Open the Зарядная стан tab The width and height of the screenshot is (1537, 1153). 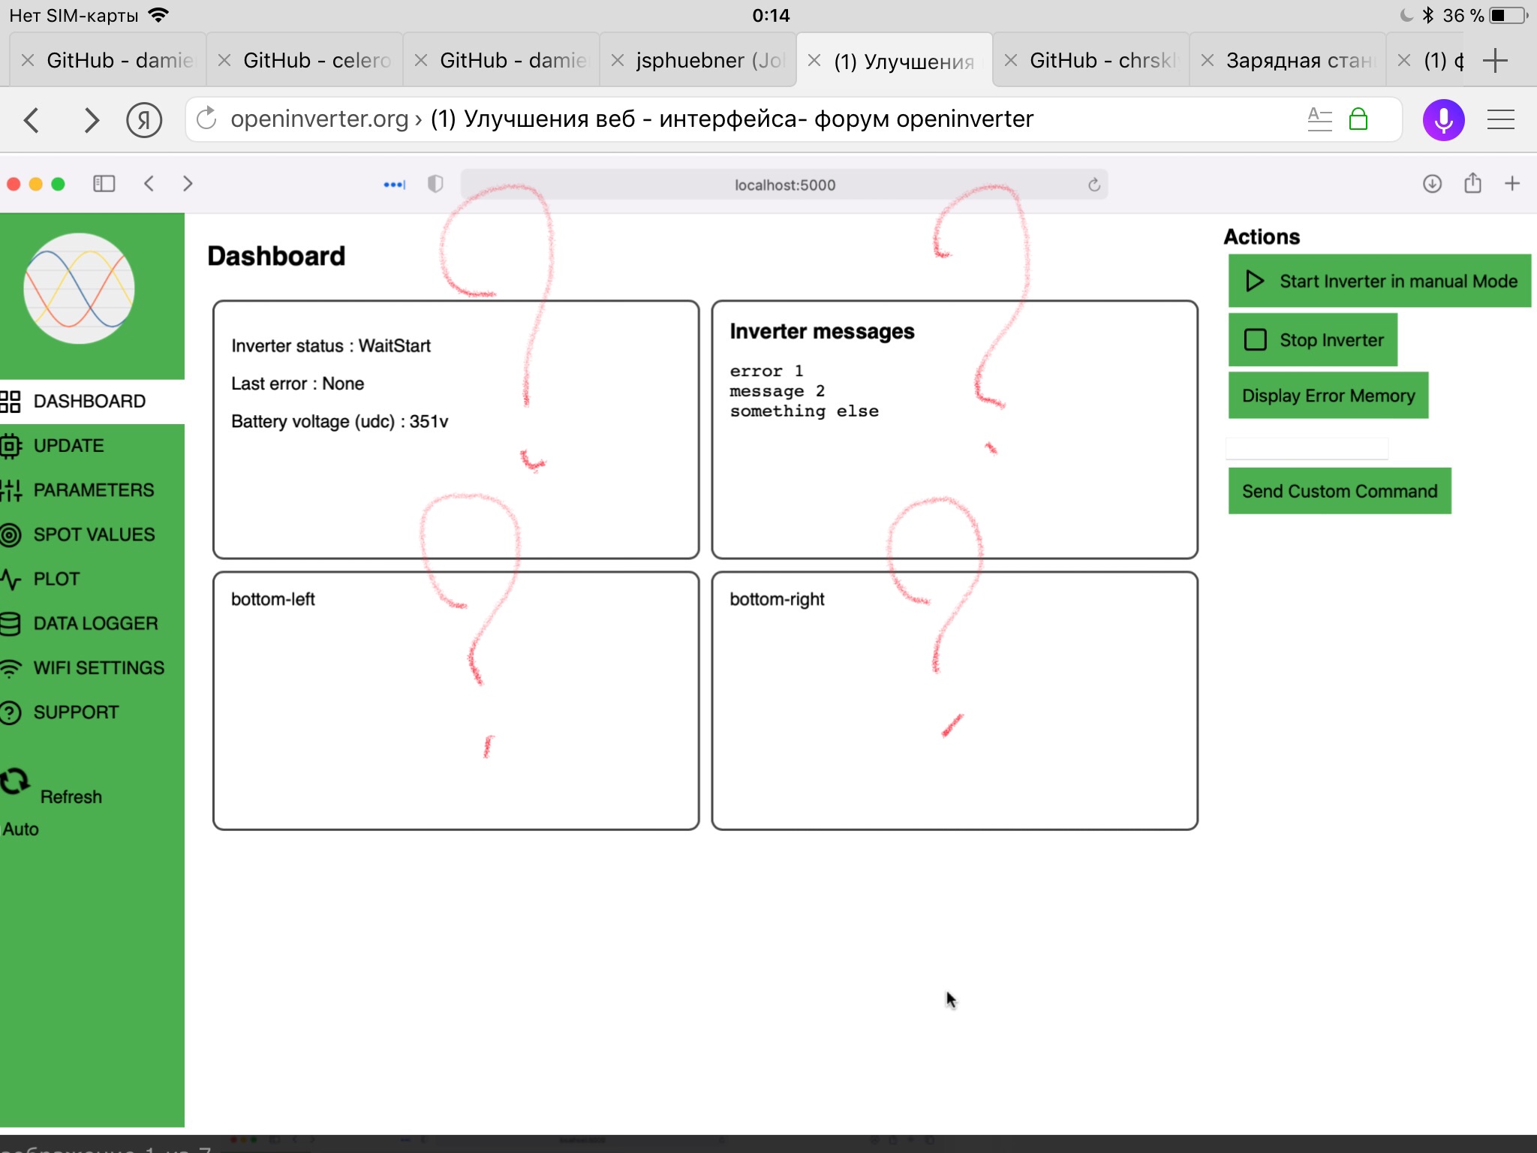tap(1298, 61)
